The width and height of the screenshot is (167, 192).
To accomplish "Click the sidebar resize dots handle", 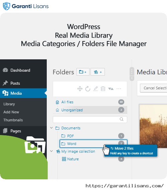I will pyautogui.click(x=132, y=72).
